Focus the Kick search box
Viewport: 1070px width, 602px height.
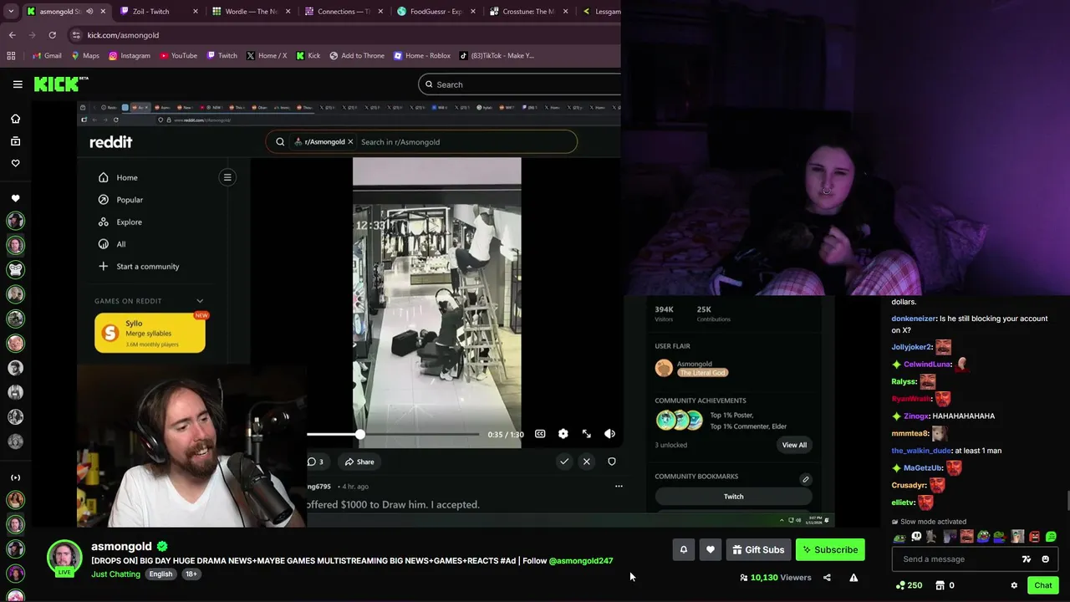(519, 84)
